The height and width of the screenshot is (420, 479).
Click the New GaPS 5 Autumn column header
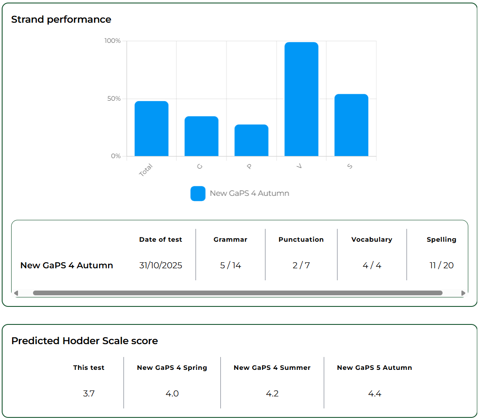tap(374, 367)
